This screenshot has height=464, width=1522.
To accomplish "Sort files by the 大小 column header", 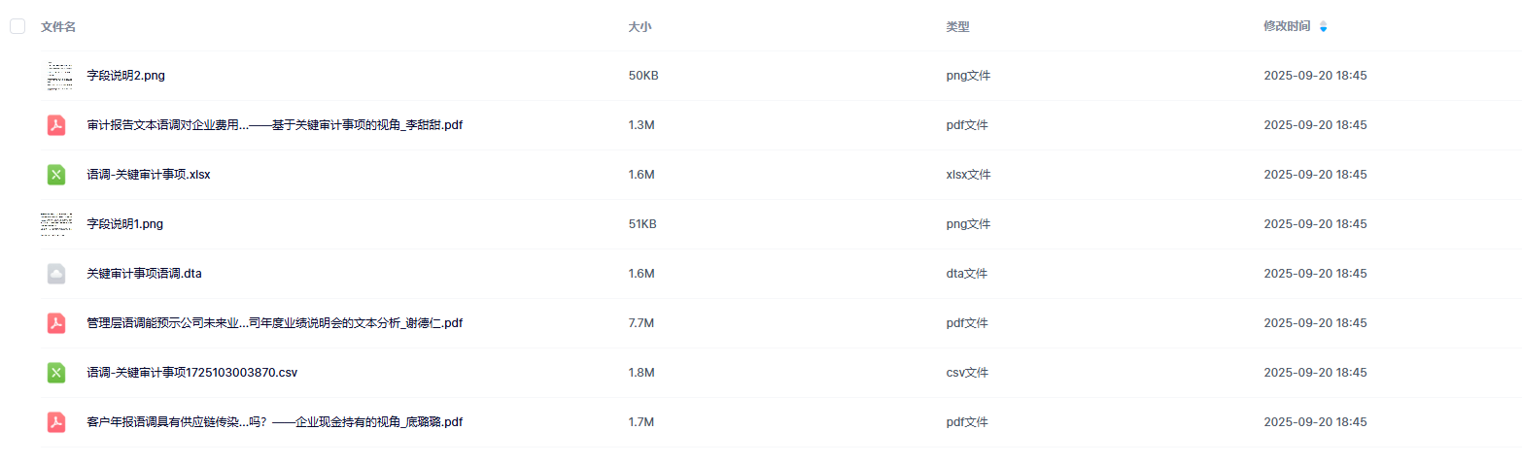I will (640, 27).
